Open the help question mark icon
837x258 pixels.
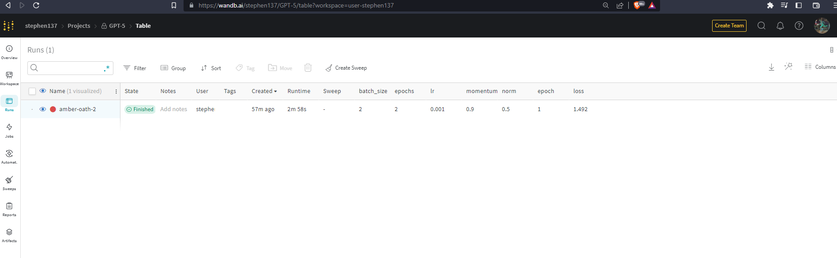coord(799,26)
